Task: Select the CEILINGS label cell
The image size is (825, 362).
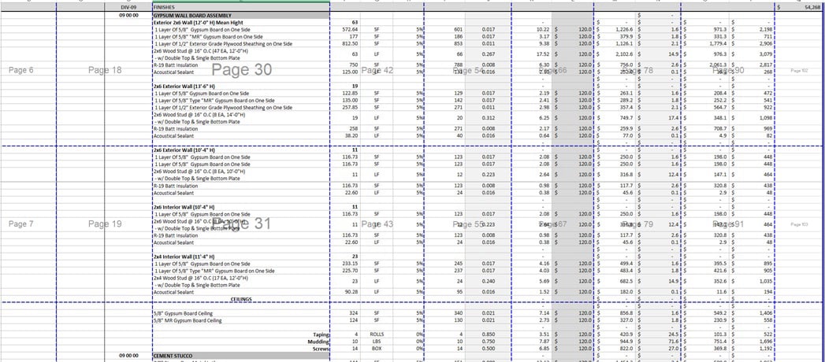Action: [x=241, y=299]
